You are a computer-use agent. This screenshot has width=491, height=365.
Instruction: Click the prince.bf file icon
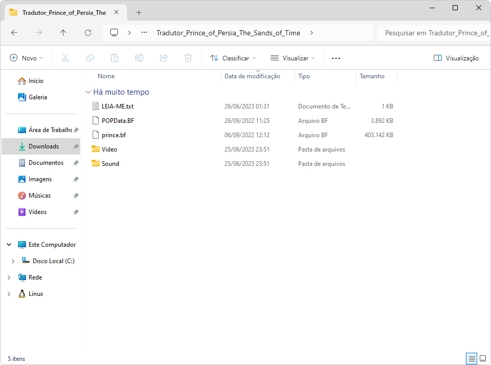click(x=96, y=135)
